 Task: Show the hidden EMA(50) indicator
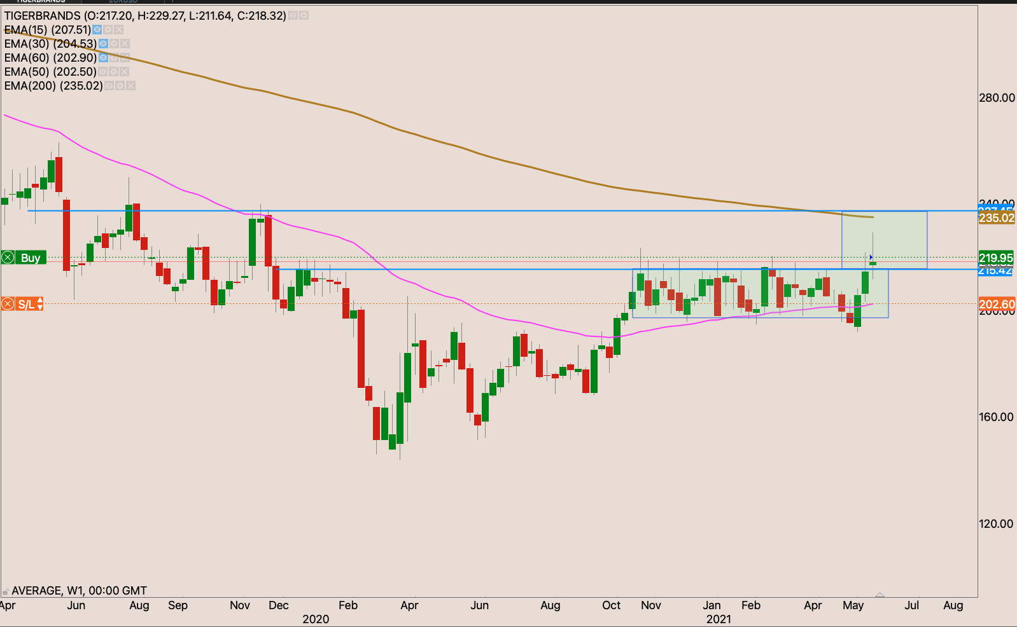[102, 72]
